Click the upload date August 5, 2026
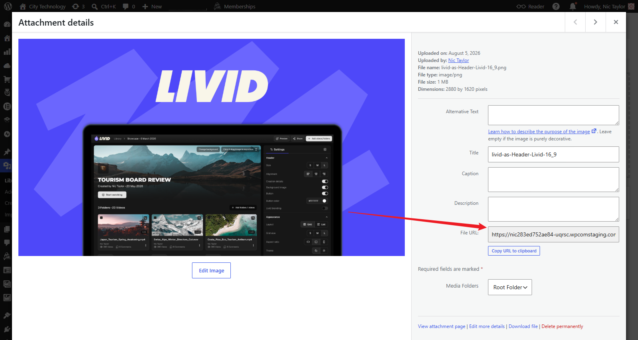638x340 pixels. [x=464, y=53]
